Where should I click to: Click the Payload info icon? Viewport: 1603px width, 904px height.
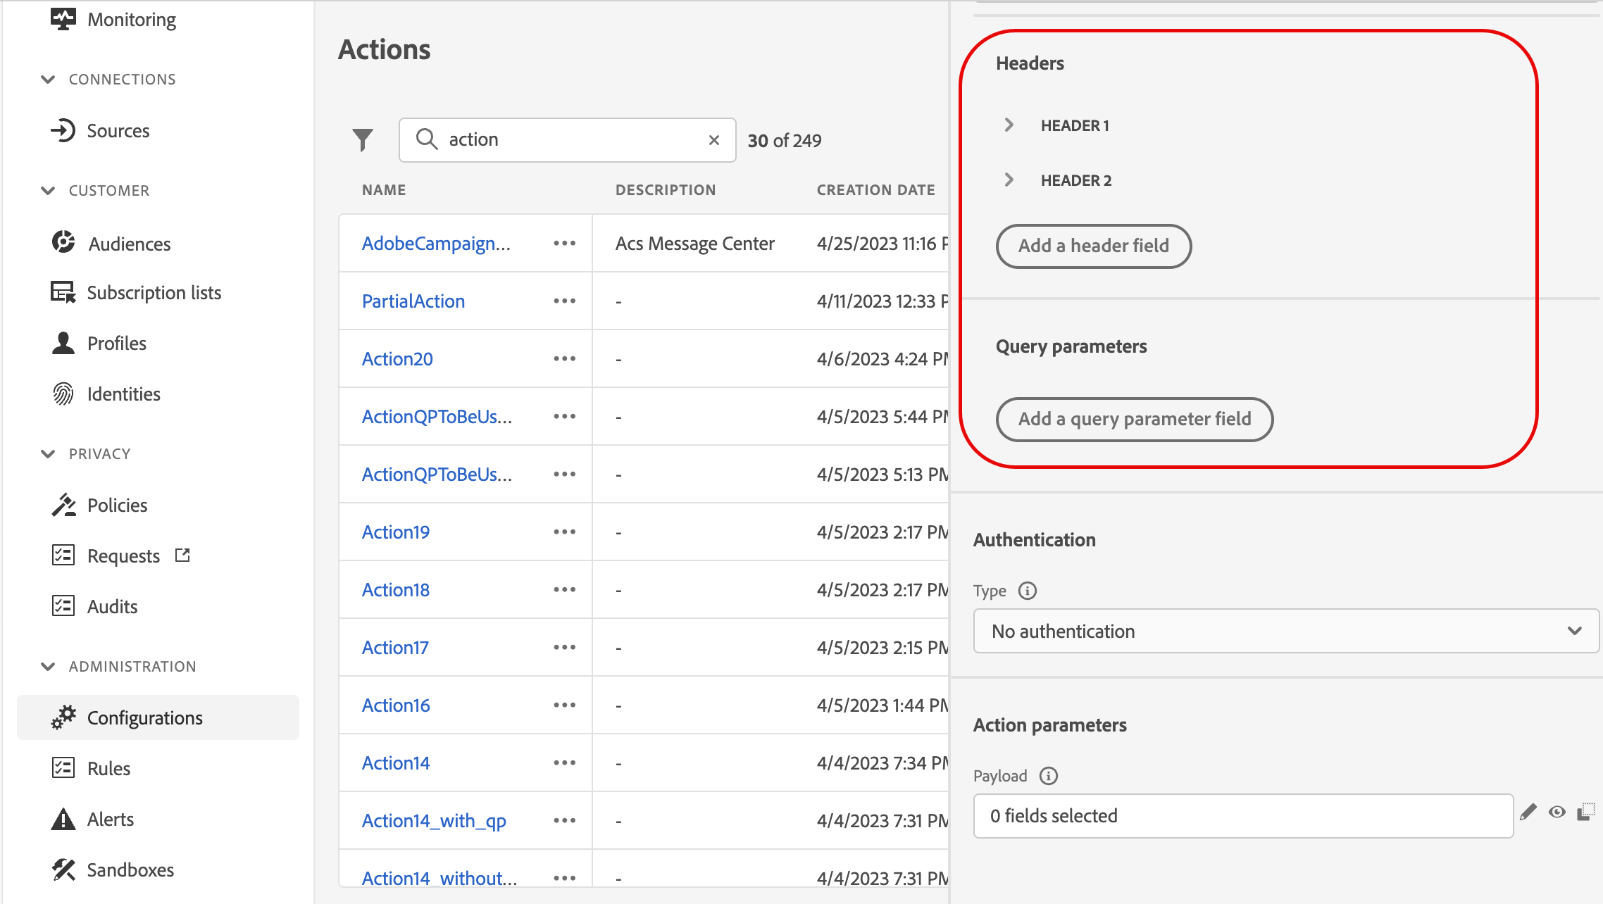coord(1049,776)
